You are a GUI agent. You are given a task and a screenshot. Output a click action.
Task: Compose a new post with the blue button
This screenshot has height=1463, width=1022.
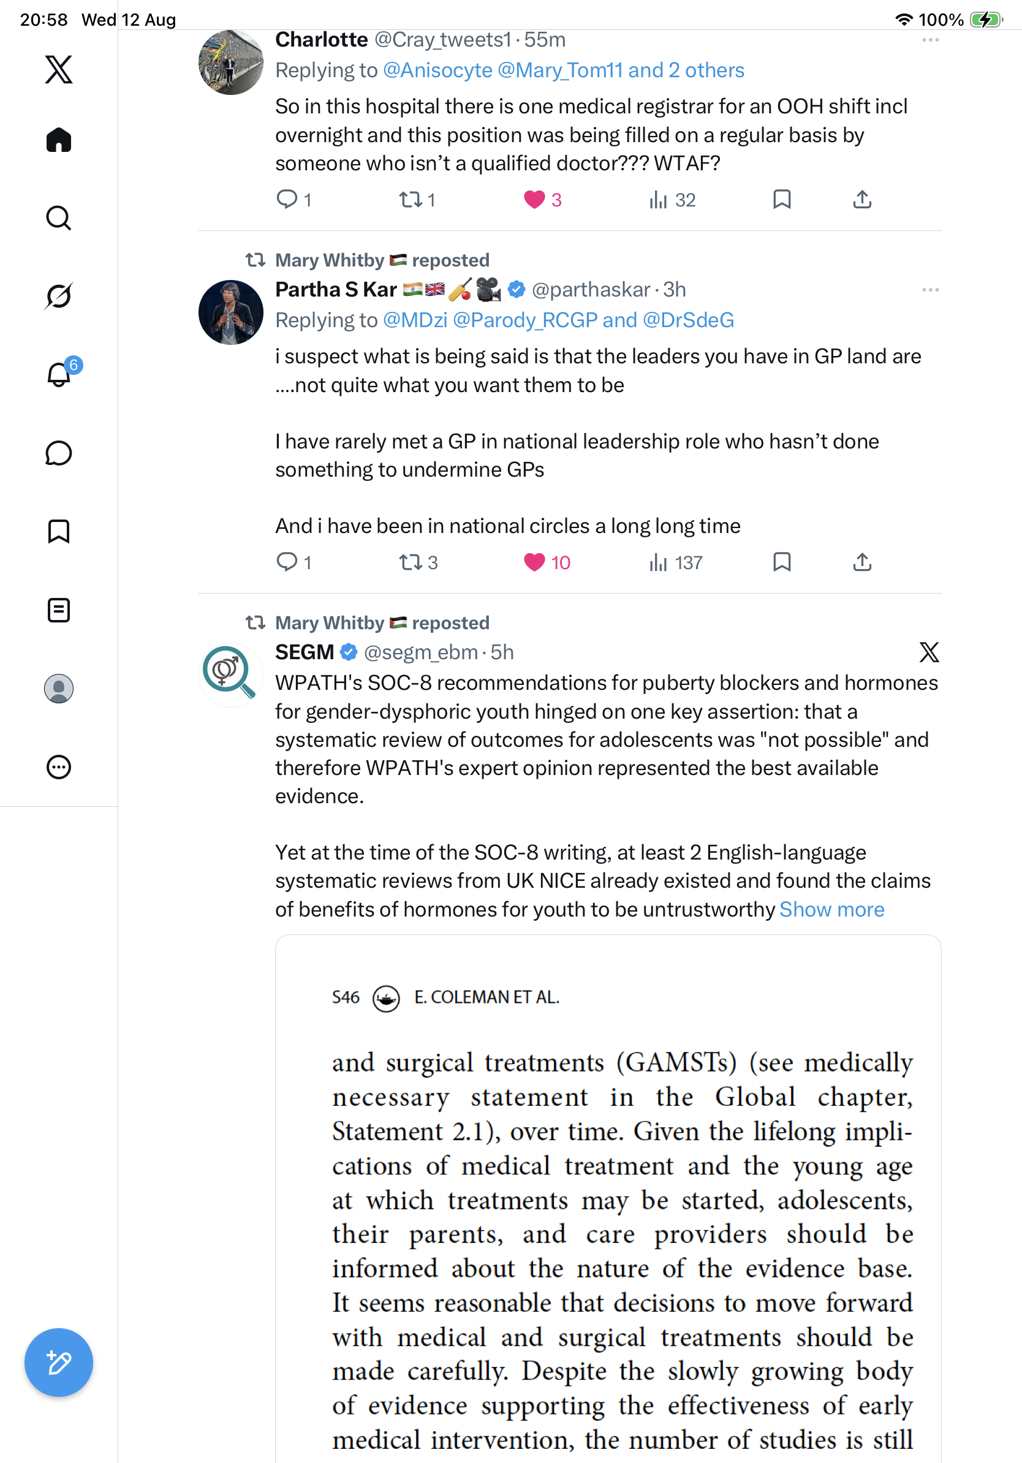59,1363
